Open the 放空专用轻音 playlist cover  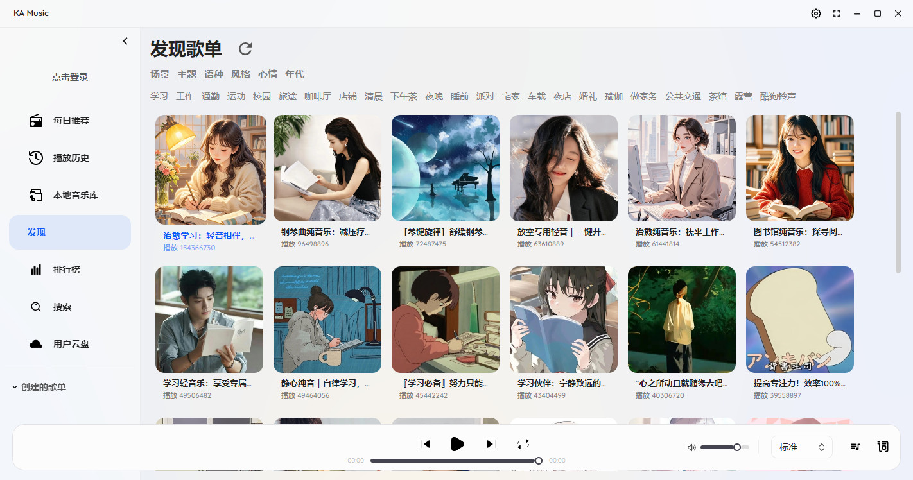[x=564, y=168]
